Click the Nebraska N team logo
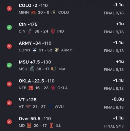130x131 pixels. 31,88
